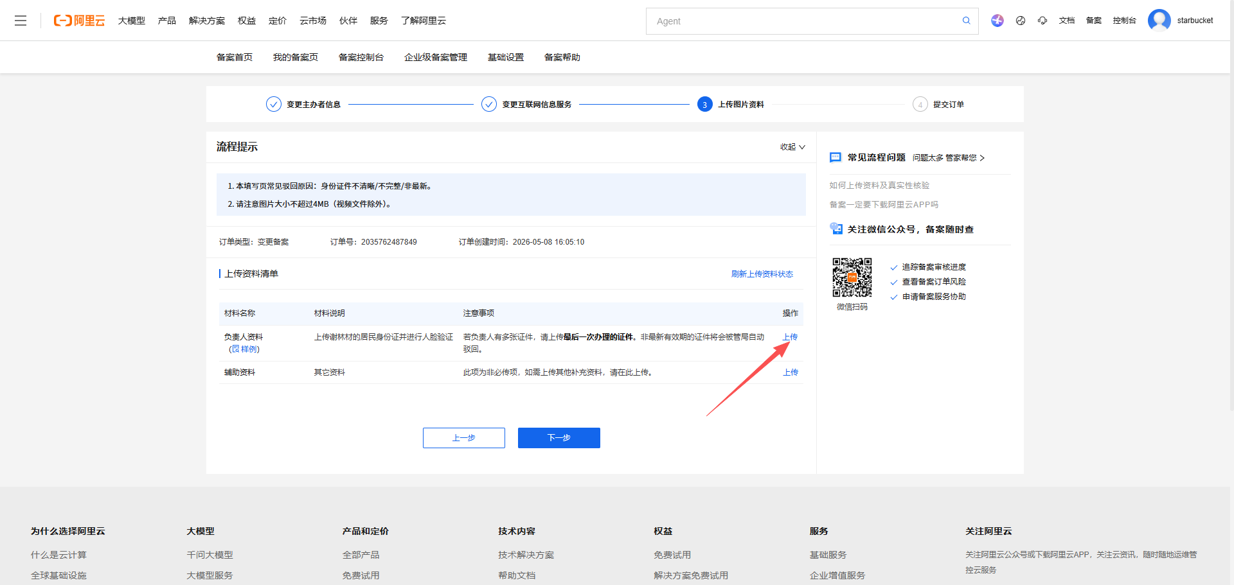Open the AI assistant purple icon
This screenshot has height=585, width=1234.
(997, 21)
